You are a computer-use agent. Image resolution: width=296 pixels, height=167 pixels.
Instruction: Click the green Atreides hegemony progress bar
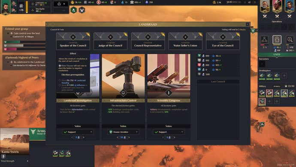[25, 42]
